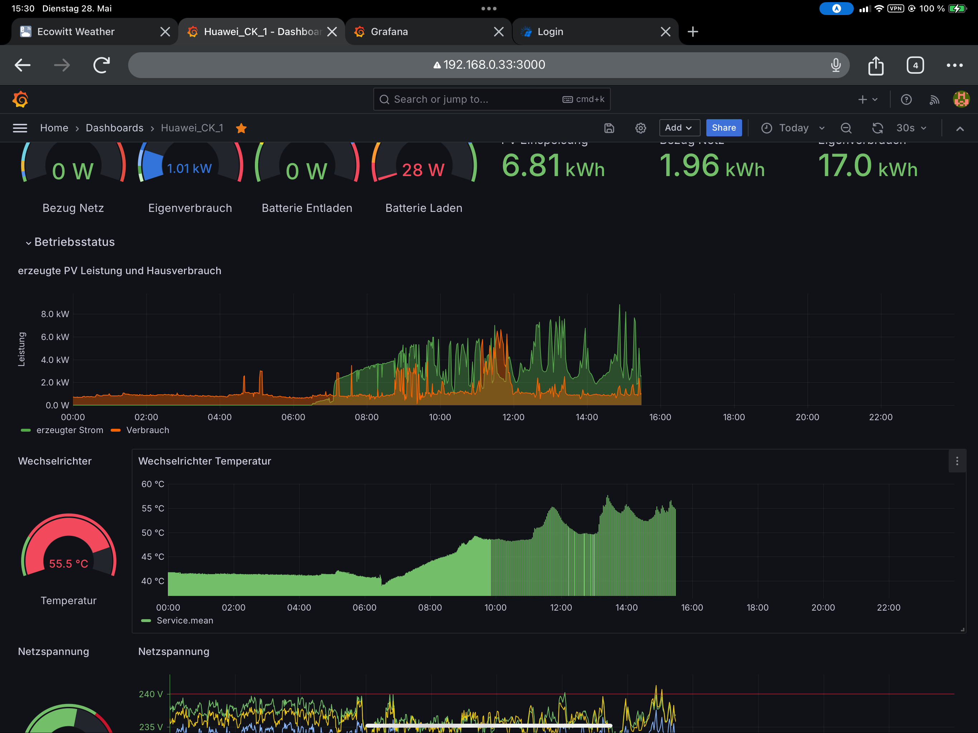
Task: Save dashboard using the disk icon
Action: [x=609, y=128]
